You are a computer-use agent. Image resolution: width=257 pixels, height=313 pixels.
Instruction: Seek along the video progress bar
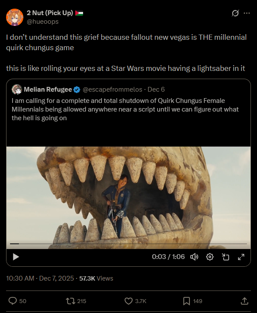point(128,244)
